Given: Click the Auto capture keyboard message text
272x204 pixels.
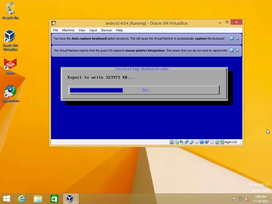Looking at the screenshot, I should click(139, 39).
